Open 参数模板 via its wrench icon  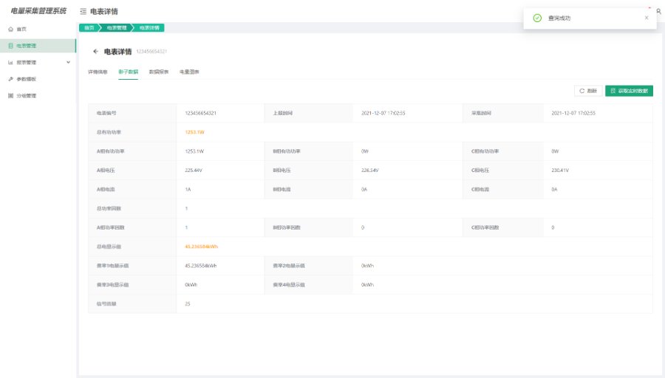pos(10,79)
